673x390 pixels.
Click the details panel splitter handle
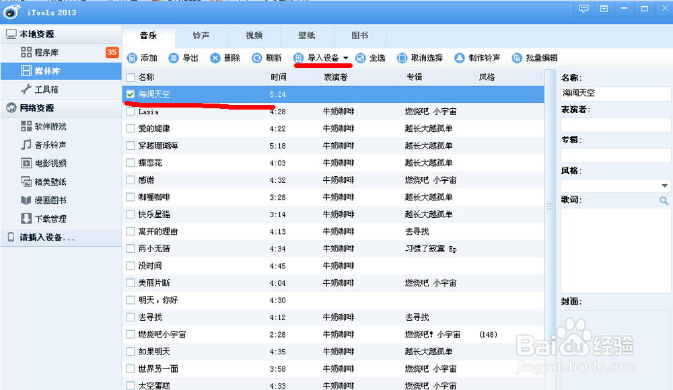(550, 206)
